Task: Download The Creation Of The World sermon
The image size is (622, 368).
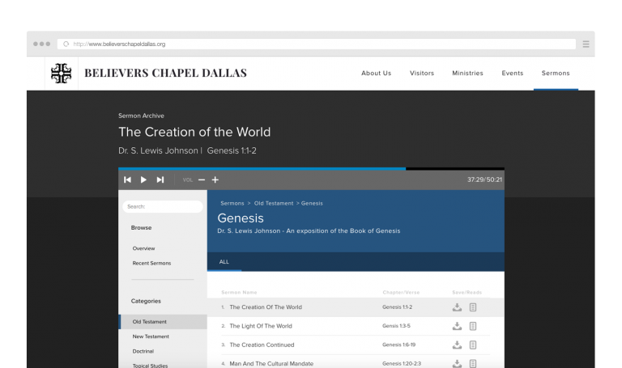Action: pos(457,307)
